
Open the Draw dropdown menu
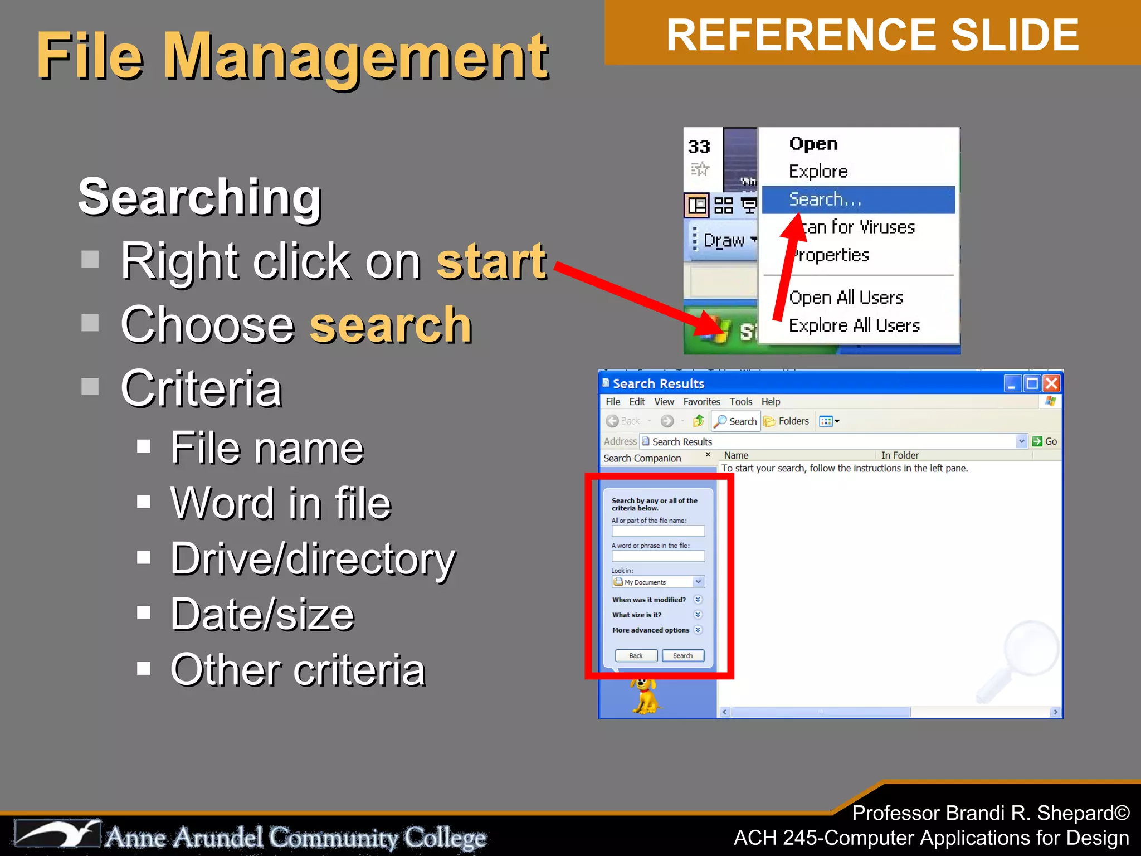coord(729,240)
